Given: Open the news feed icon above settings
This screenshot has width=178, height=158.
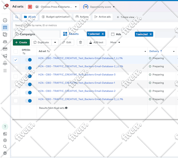Looking at the screenshot, I should pyautogui.click(x=5, y=134).
